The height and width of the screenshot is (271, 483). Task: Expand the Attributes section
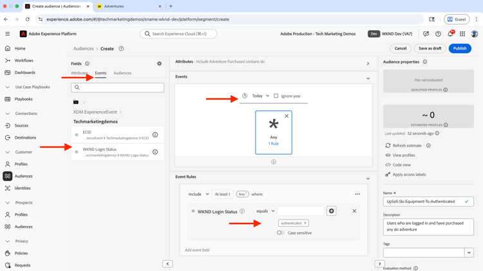point(368,64)
